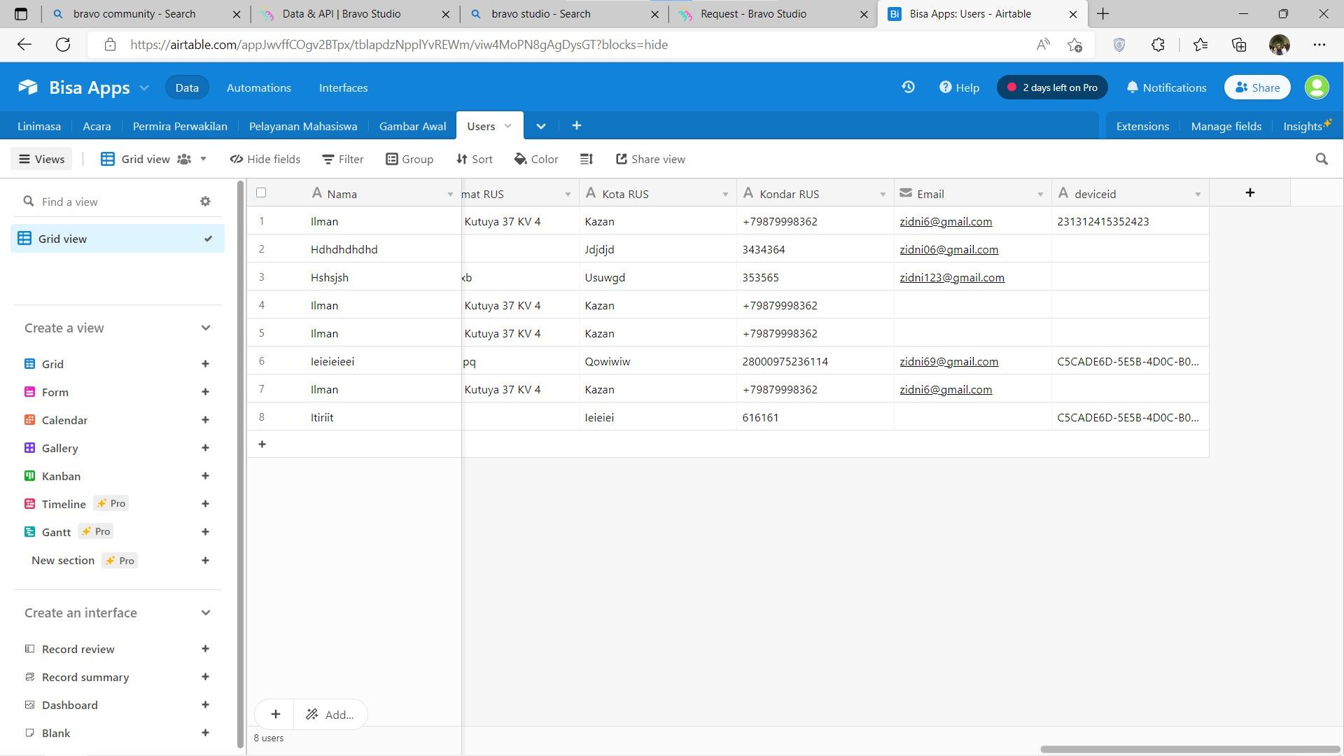Open Nama column header dropdown
Image resolution: width=1344 pixels, height=756 pixels.
pyautogui.click(x=450, y=194)
